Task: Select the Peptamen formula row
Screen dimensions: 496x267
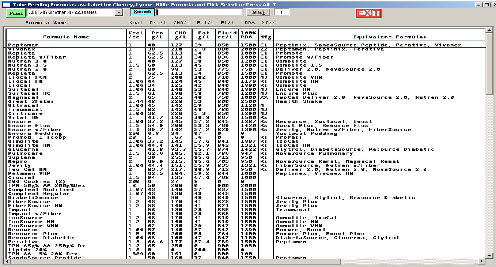Action: [x=245, y=45]
